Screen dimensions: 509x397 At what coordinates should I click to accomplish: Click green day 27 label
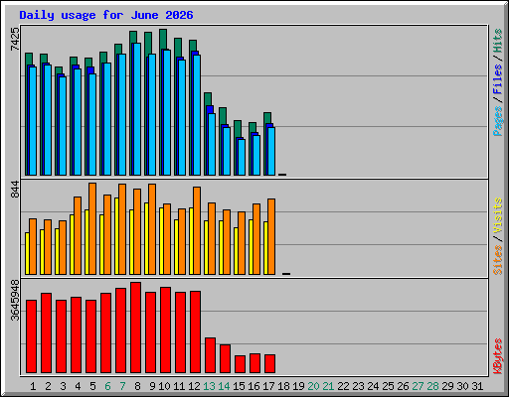pos(418,386)
